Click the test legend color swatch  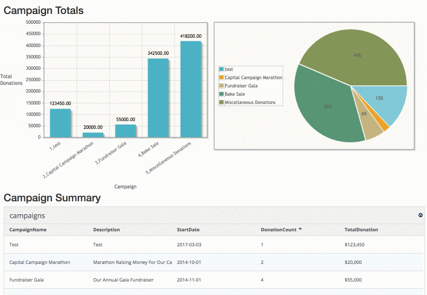pos(222,69)
